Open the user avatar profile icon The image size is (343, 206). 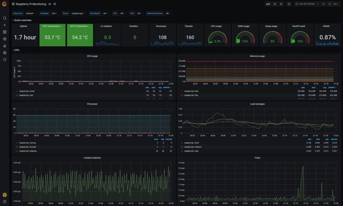click(x=5, y=195)
